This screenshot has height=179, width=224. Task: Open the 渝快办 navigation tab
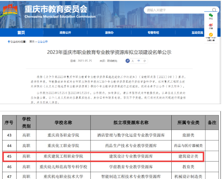(x=109, y=33)
